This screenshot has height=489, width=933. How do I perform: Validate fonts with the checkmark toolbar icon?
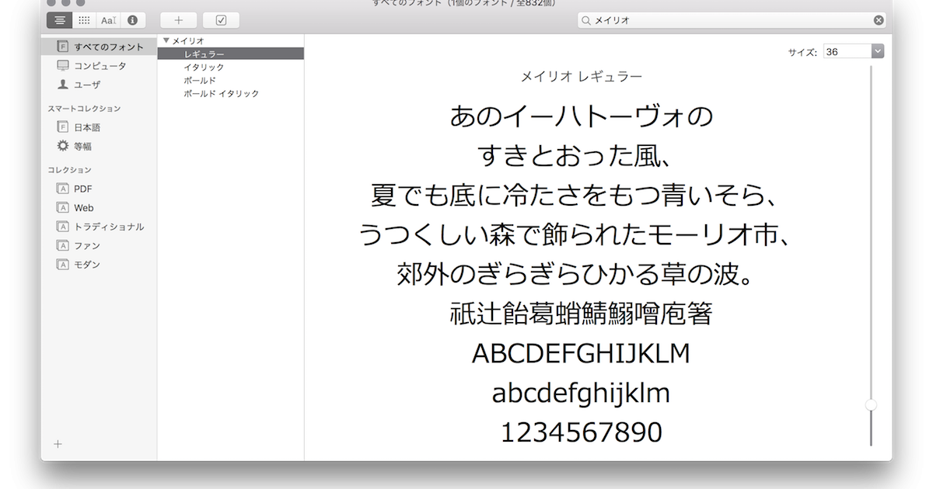[x=221, y=20]
